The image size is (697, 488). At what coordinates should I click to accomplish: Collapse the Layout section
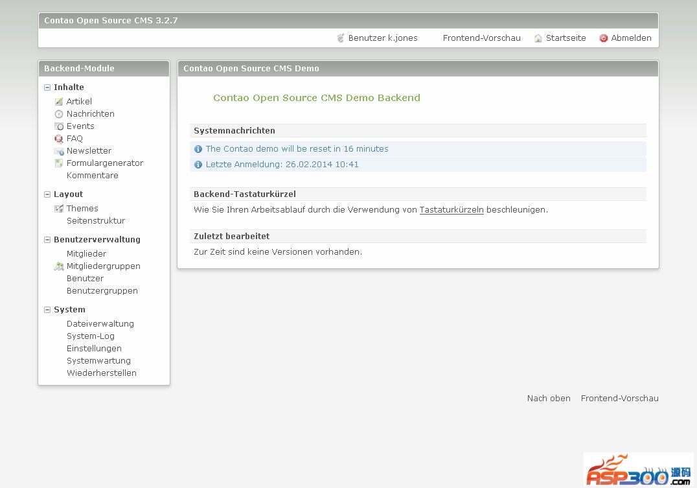47,194
